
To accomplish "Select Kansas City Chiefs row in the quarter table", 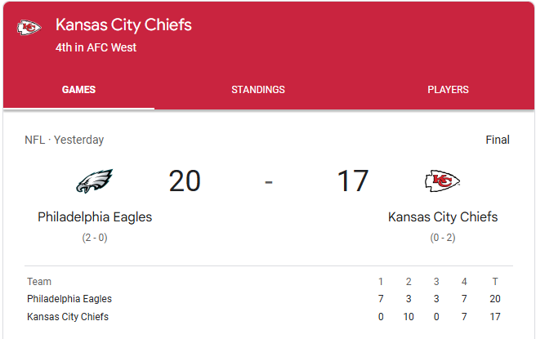I will (68, 317).
